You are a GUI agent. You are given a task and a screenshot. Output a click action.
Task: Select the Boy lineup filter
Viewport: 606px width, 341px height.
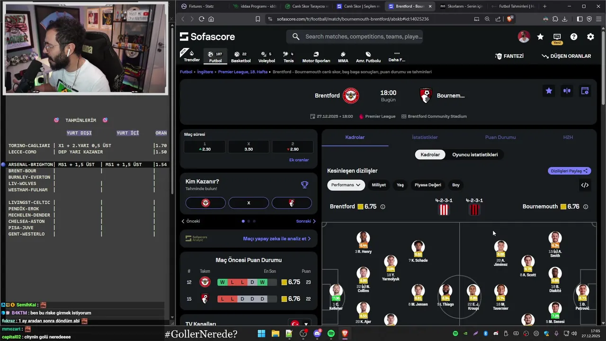tap(456, 185)
